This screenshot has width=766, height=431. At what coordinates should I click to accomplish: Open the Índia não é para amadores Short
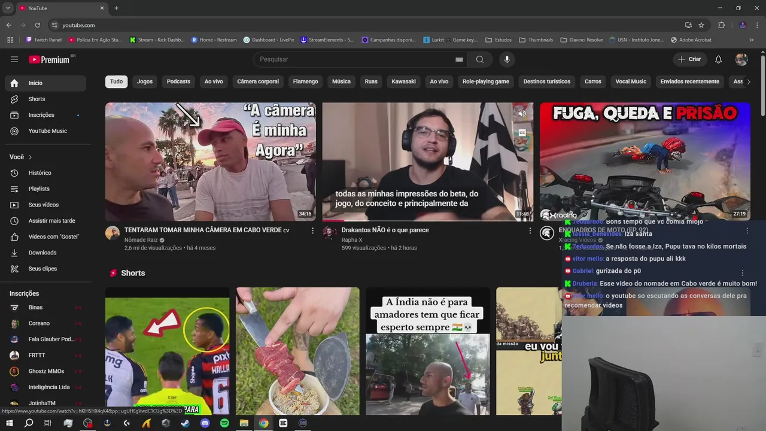pos(428,351)
